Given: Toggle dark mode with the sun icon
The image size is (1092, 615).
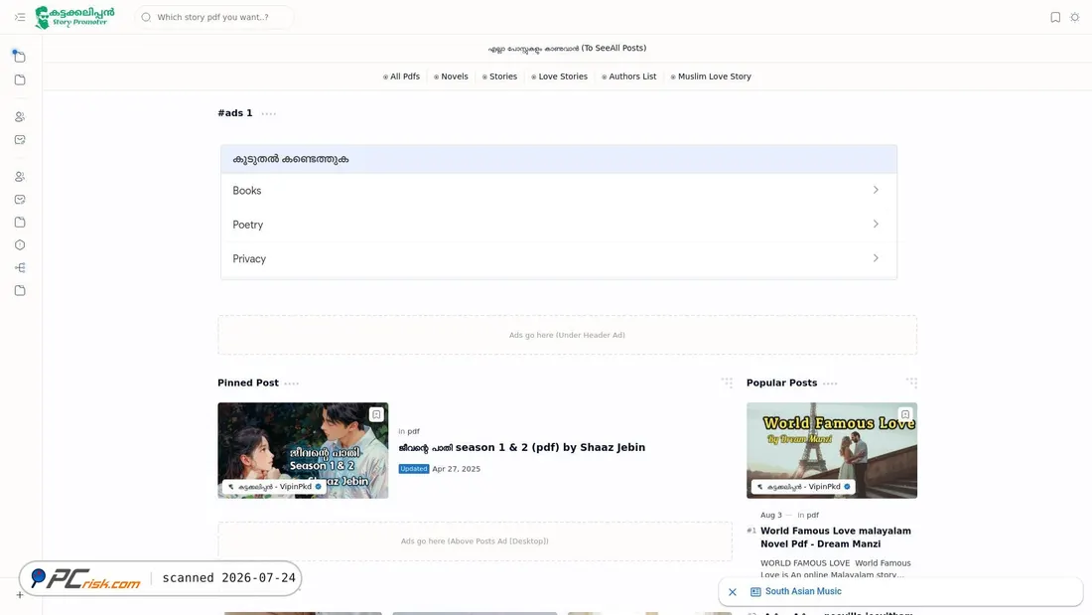Looking at the screenshot, I should point(1074,18).
